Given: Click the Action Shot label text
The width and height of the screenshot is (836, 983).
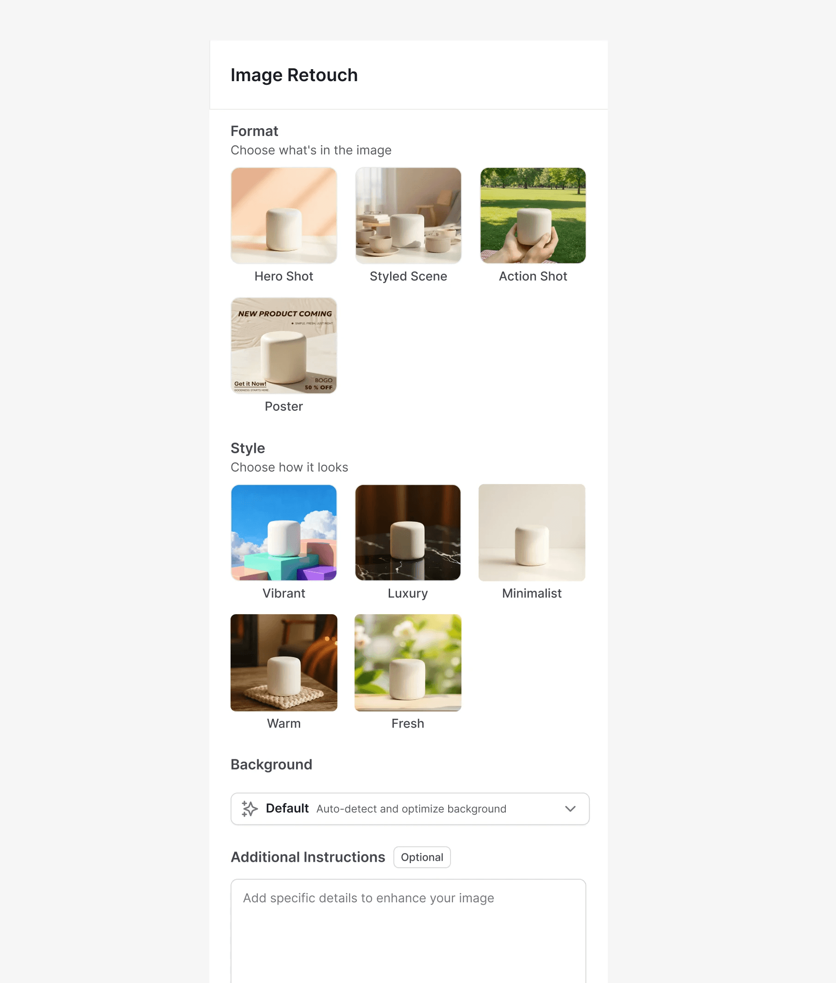Looking at the screenshot, I should pos(533,276).
